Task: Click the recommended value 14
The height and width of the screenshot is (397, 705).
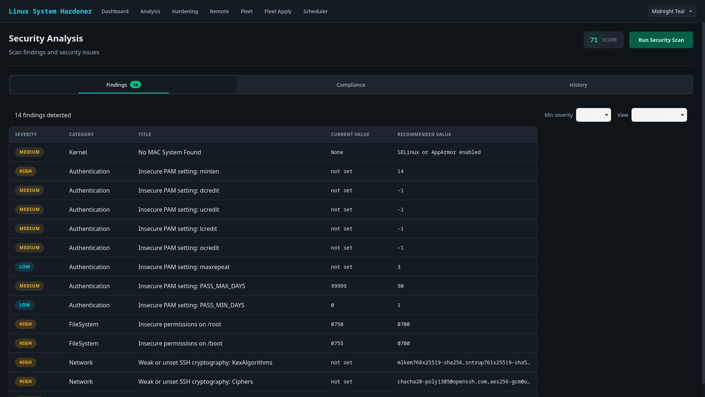Action: point(401,171)
